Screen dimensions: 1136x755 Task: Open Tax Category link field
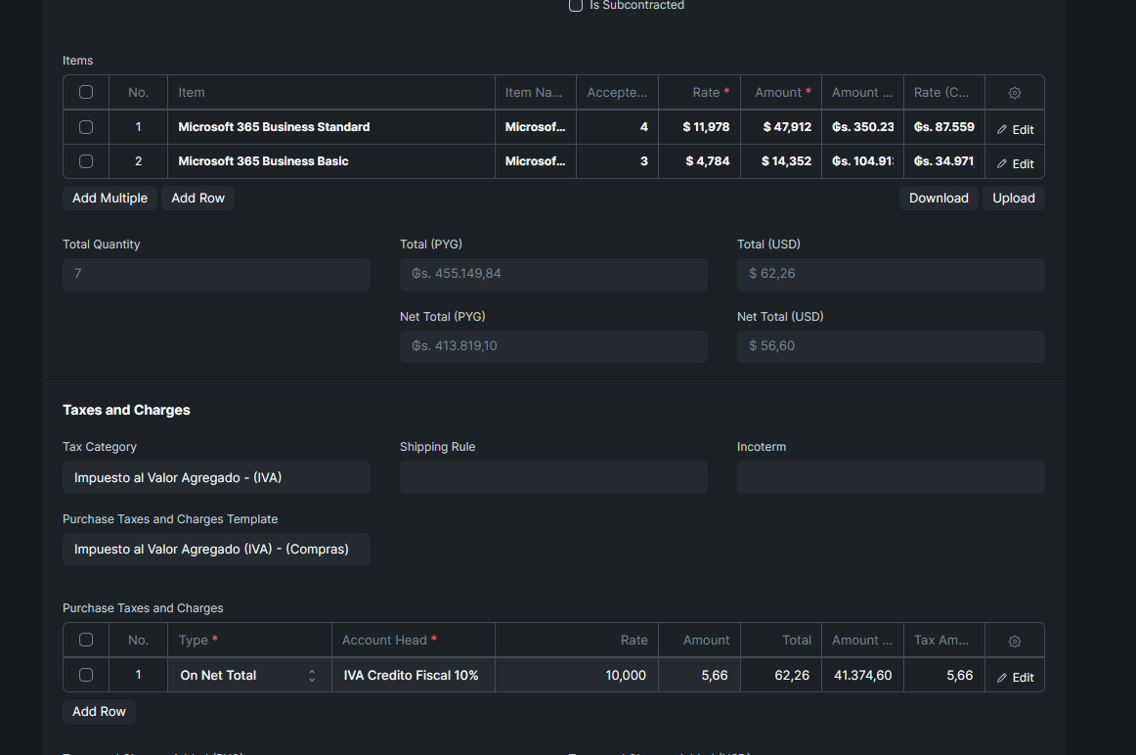pyautogui.click(x=217, y=477)
